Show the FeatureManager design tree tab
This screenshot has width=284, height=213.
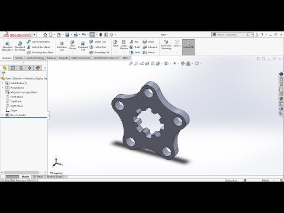5,68
